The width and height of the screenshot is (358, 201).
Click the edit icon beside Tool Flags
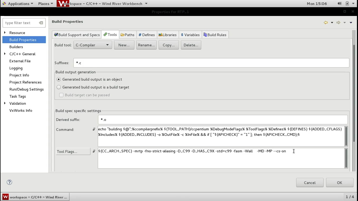pos(94,151)
